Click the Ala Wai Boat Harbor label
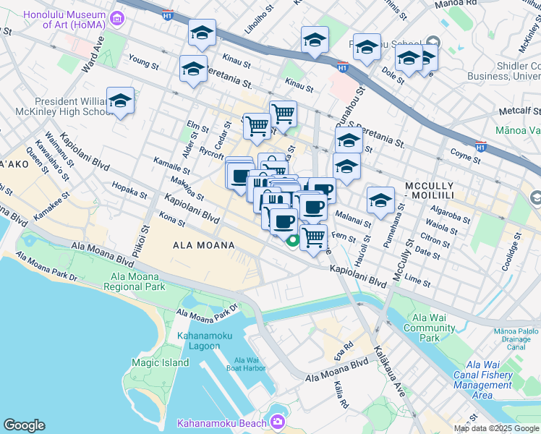This screenshot has height=434, width=541. tap(246, 365)
